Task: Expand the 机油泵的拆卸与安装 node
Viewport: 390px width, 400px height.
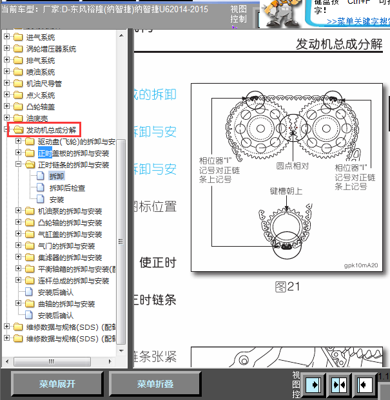Action: [x=19, y=211]
